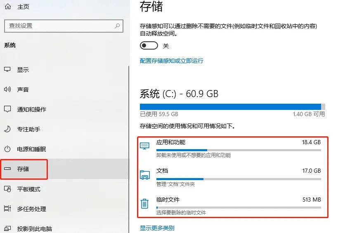Click the 专注助手 moon icon
Screen dimensions: 338x233
(7, 129)
